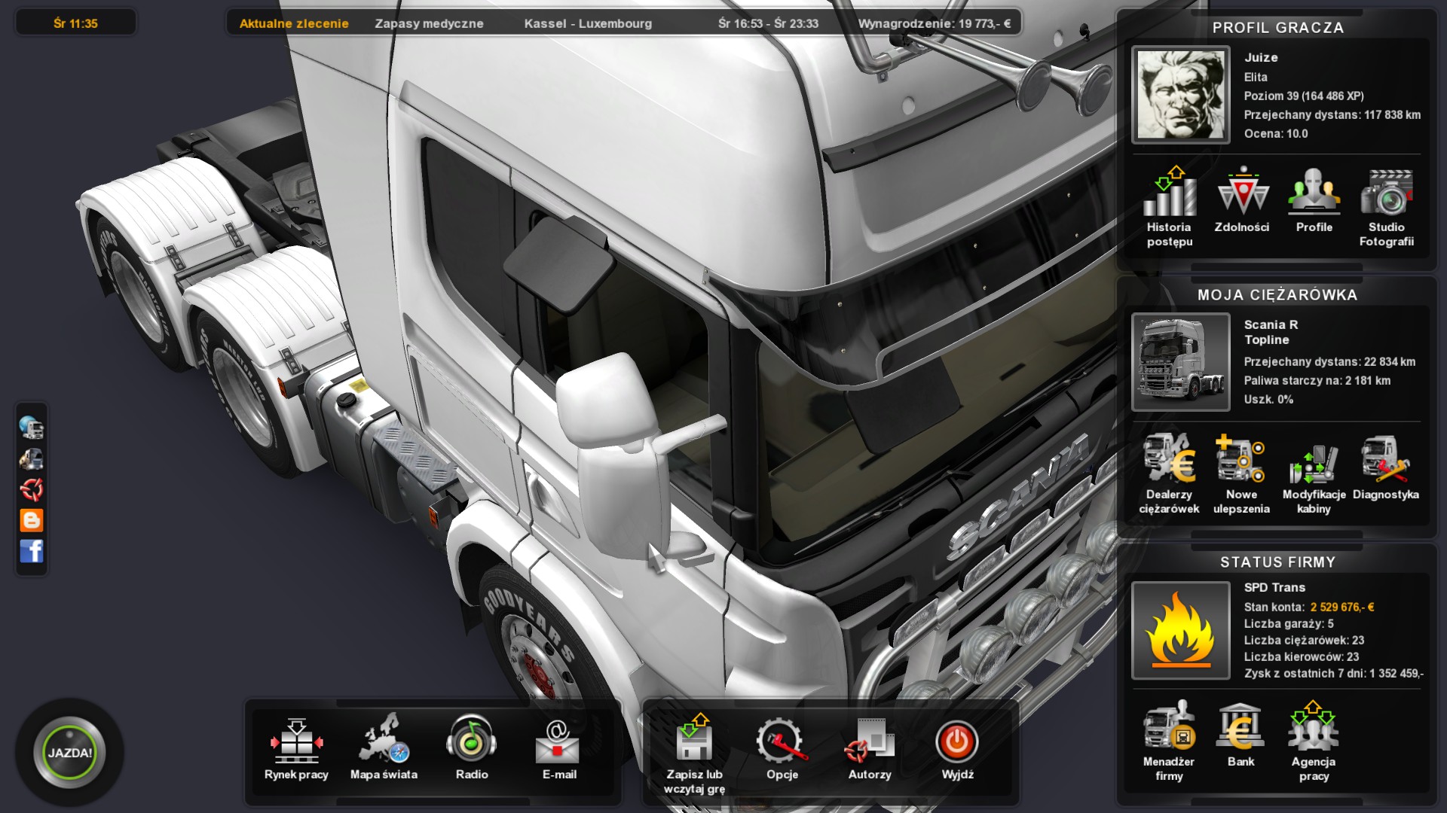Click the SPD Trans flame logo
The width and height of the screenshot is (1447, 813).
coord(1181,630)
